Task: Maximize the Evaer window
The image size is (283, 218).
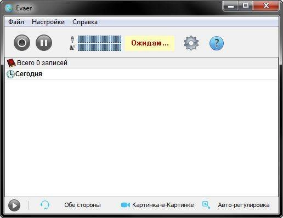Action: 246,6
